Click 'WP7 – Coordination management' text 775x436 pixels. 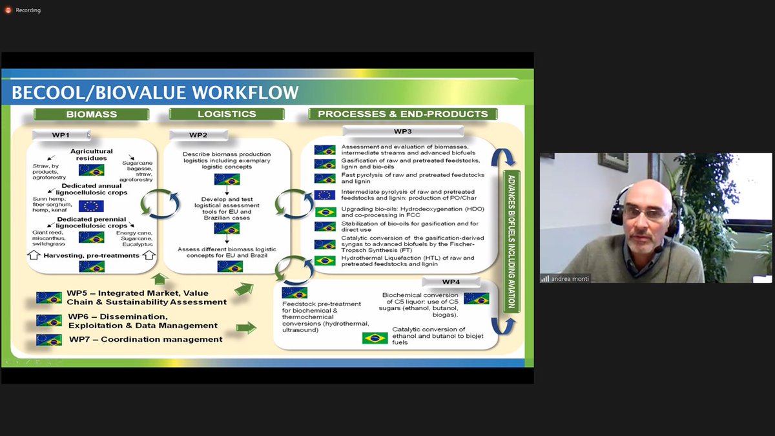pyautogui.click(x=145, y=340)
